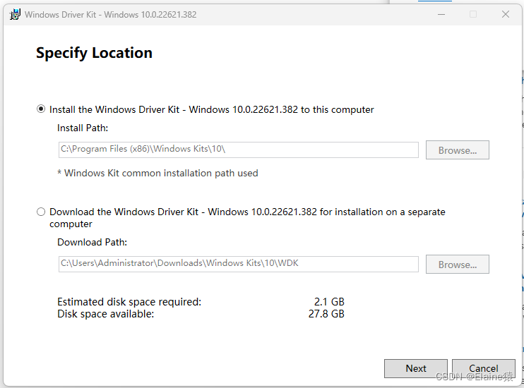Click Browse next to Install Path
The image size is (524, 388).
pos(457,150)
